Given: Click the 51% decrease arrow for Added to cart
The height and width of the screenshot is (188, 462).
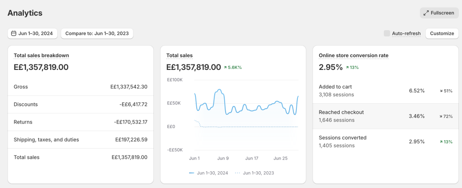Looking at the screenshot, I should tap(441, 91).
